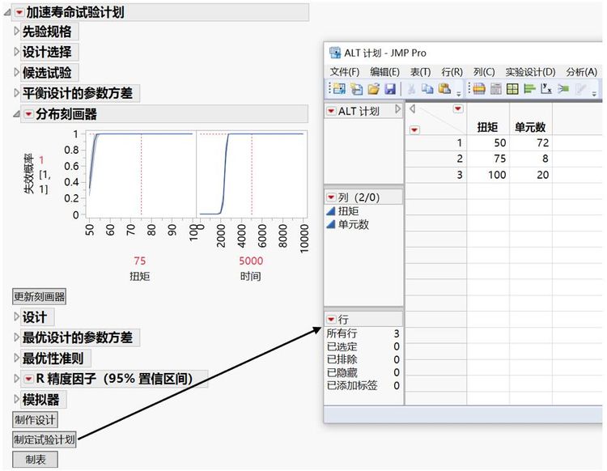607x471 pixels.
Task: Click the green horizontal bars Distribution icon
Action: click(529, 89)
